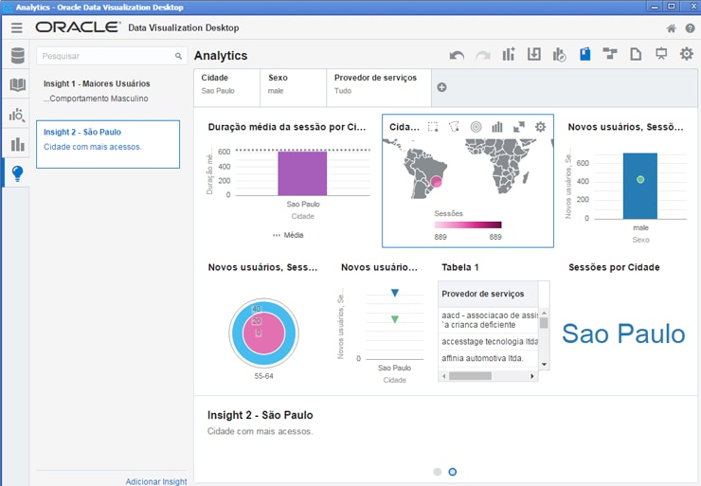Image resolution: width=701 pixels, height=486 pixels.
Task: Click the green dot on male bar
Action: 640,179
